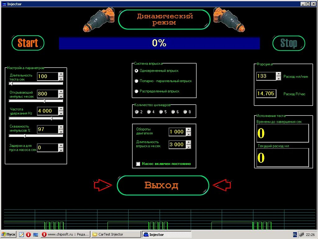Click the Открывающий импульс slider

pos(36,101)
